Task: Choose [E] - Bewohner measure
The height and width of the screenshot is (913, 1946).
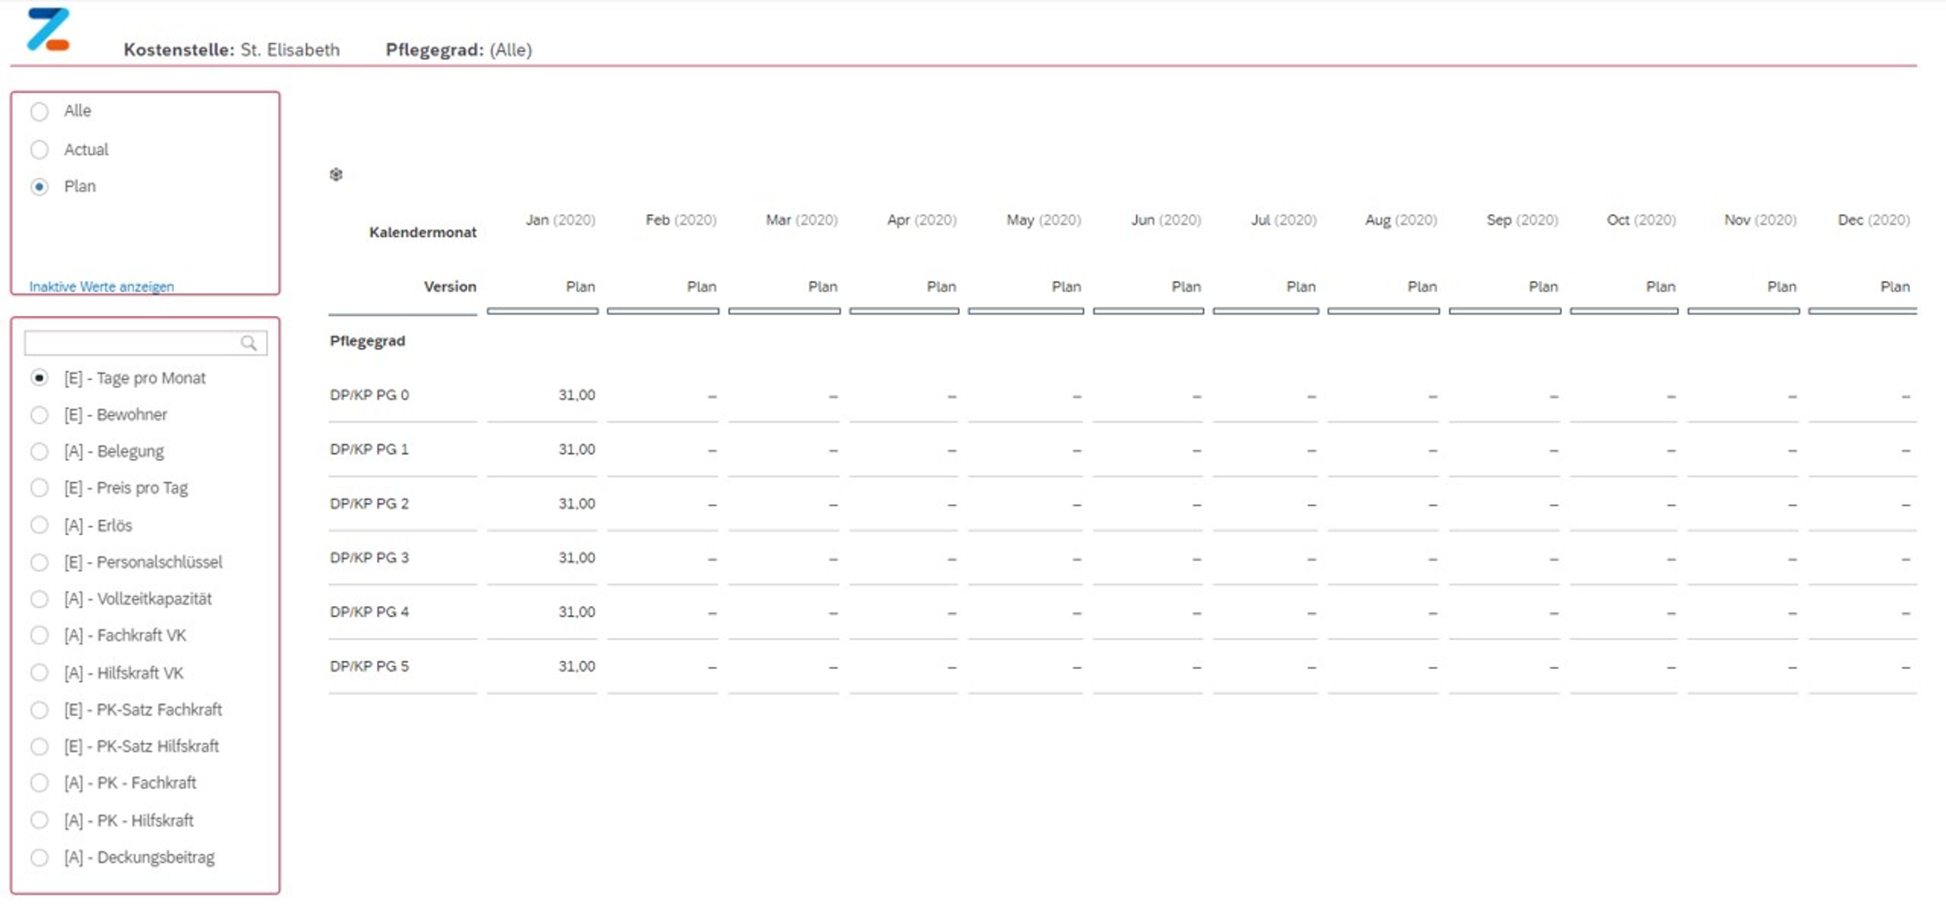Action: [x=40, y=415]
